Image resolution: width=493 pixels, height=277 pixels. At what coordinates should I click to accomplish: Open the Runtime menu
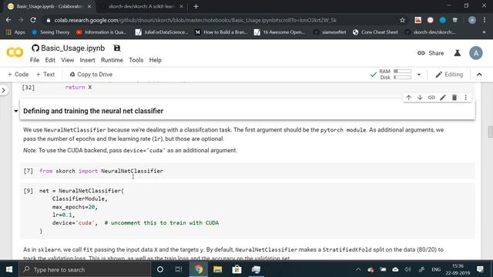tap(112, 60)
